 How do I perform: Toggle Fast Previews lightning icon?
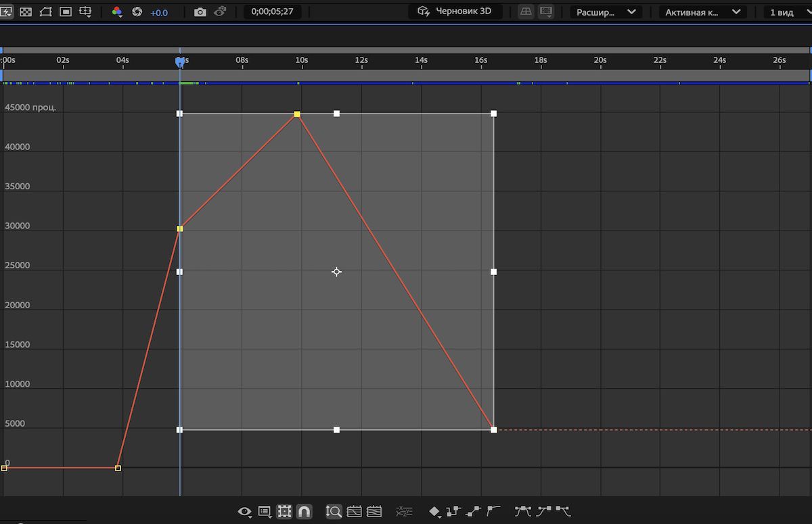(7, 11)
